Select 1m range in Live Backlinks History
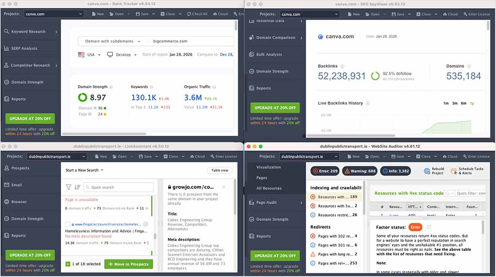Image resolution: width=496 pixels, height=277 pixels. click(x=446, y=104)
